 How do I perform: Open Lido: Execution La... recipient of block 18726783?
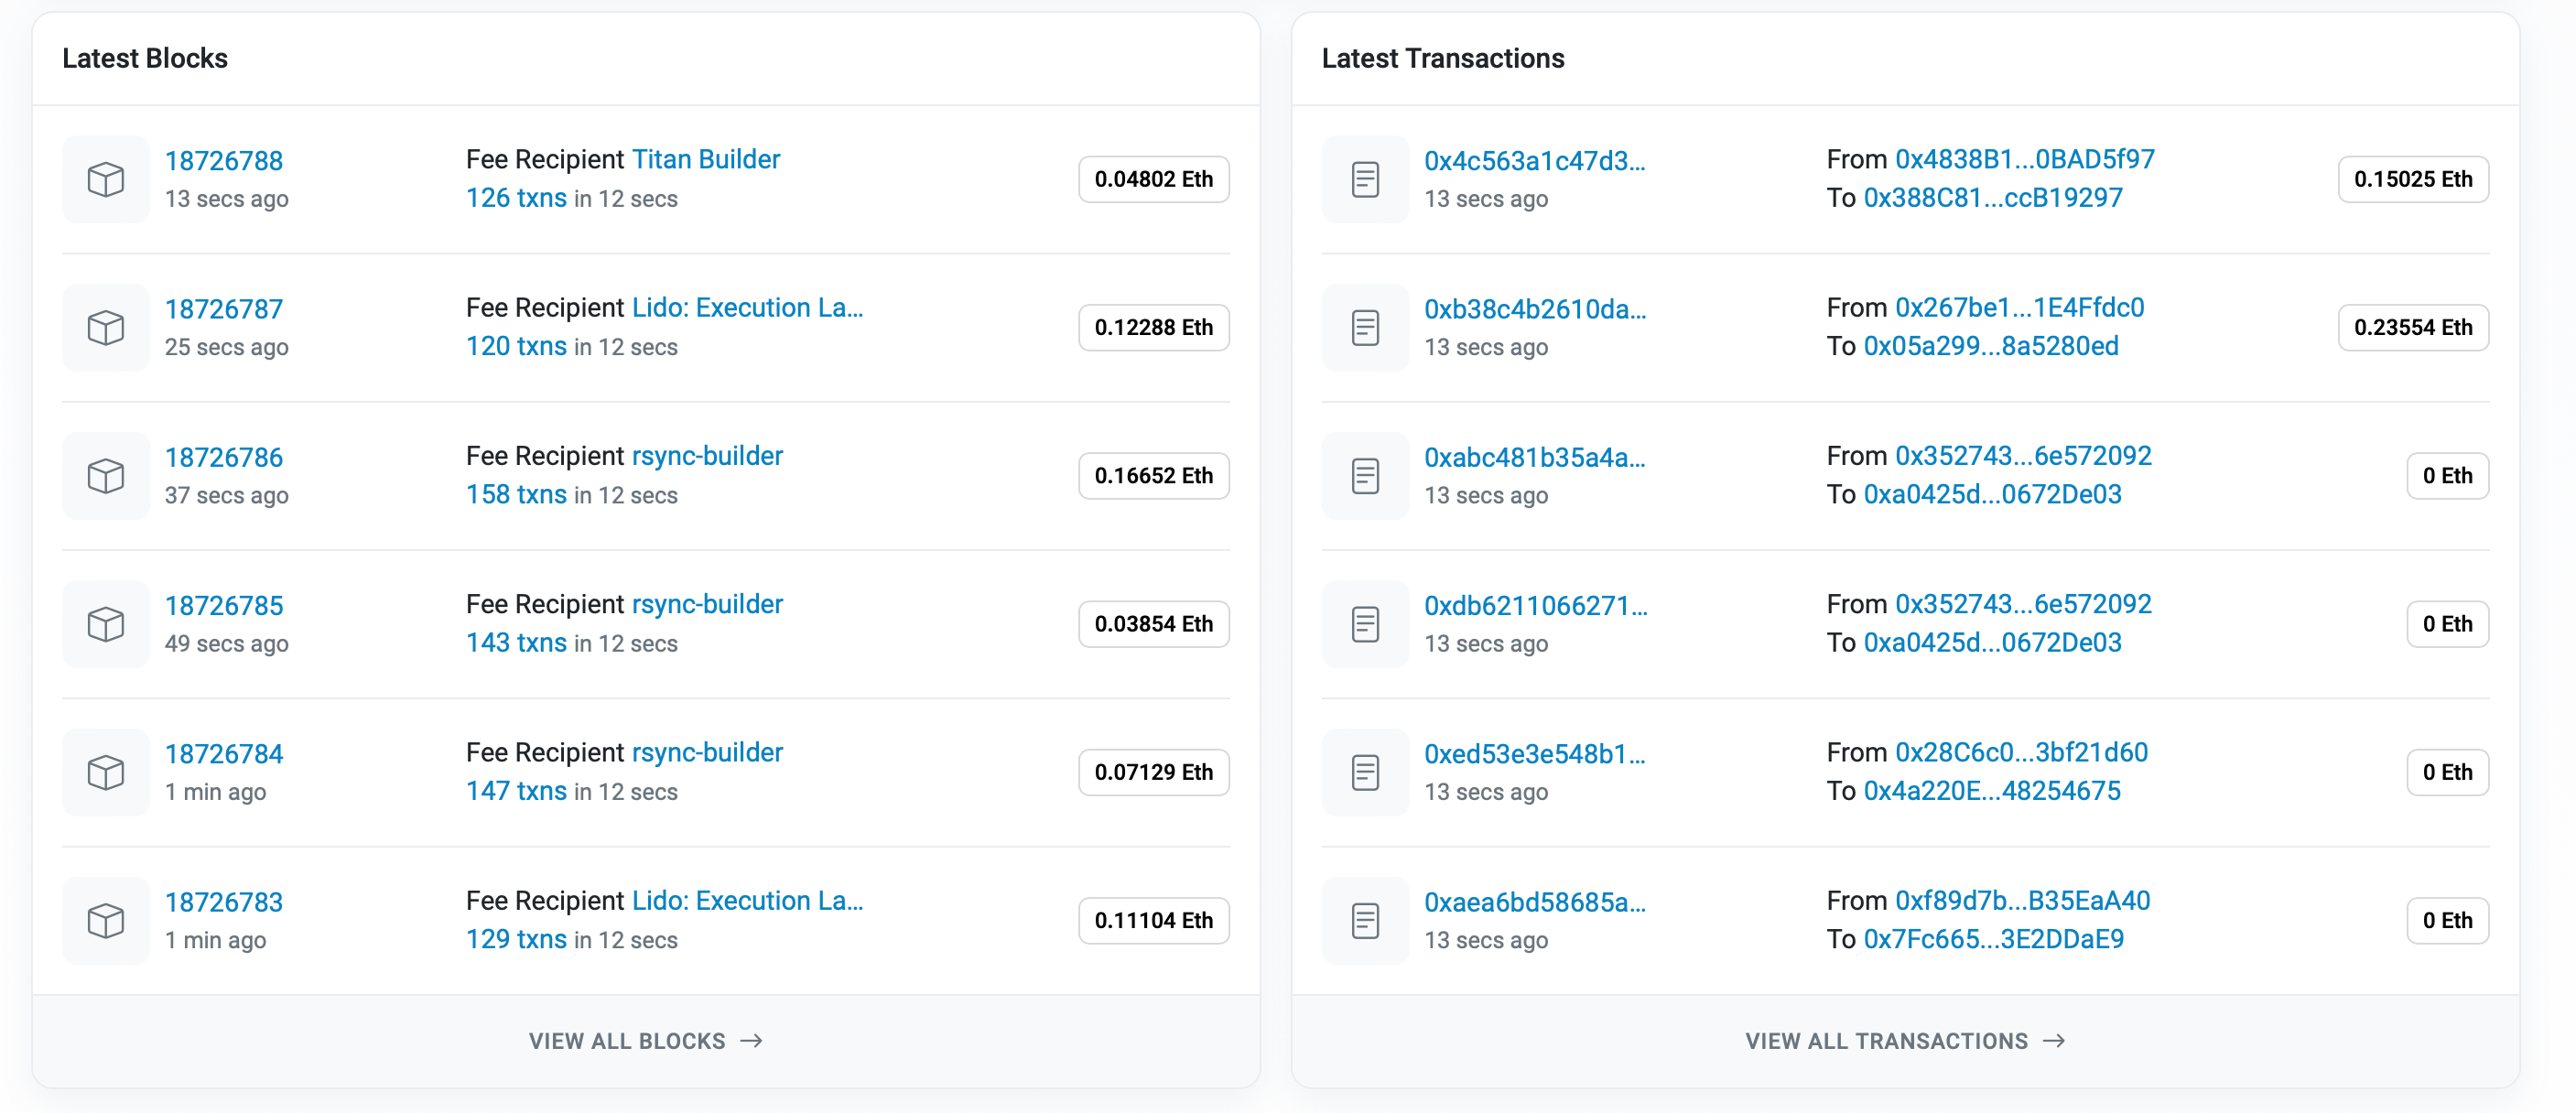click(748, 900)
